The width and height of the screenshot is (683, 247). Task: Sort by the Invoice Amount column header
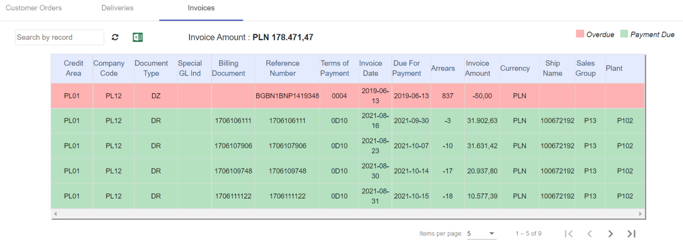pos(478,68)
